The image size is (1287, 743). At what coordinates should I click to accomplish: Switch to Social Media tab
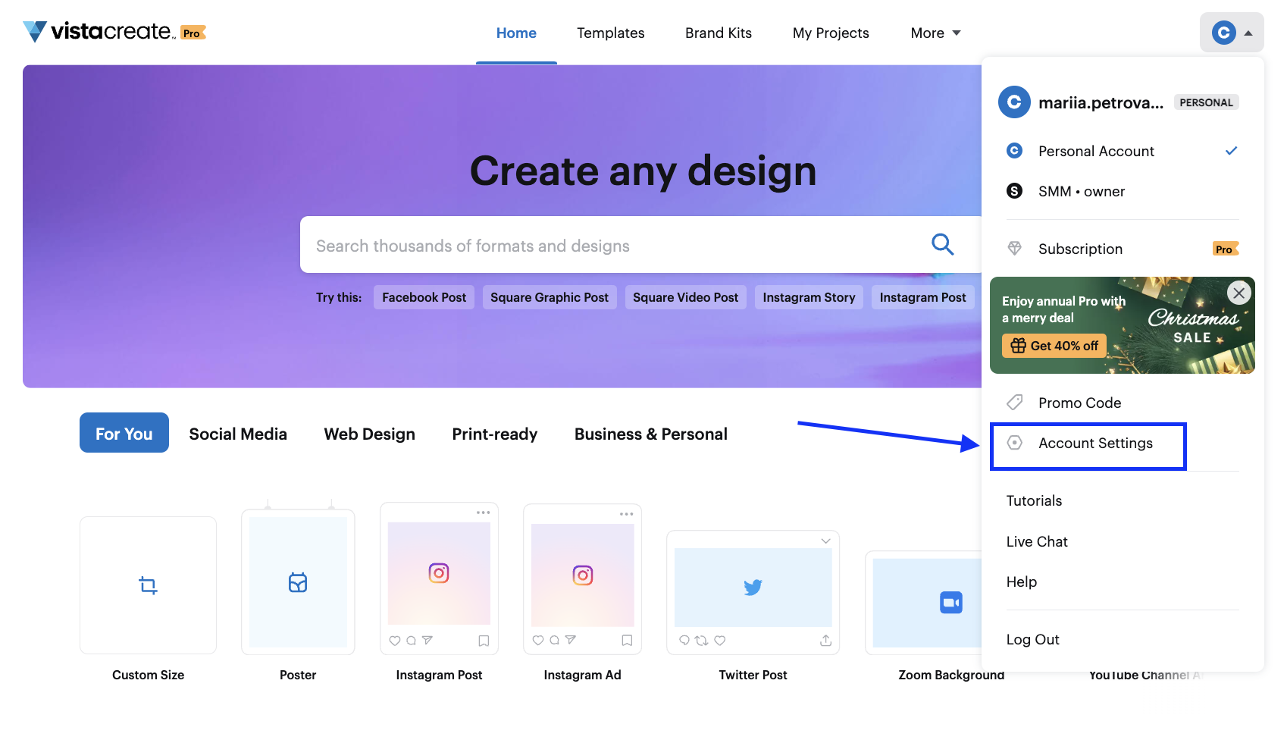click(x=238, y=434)
